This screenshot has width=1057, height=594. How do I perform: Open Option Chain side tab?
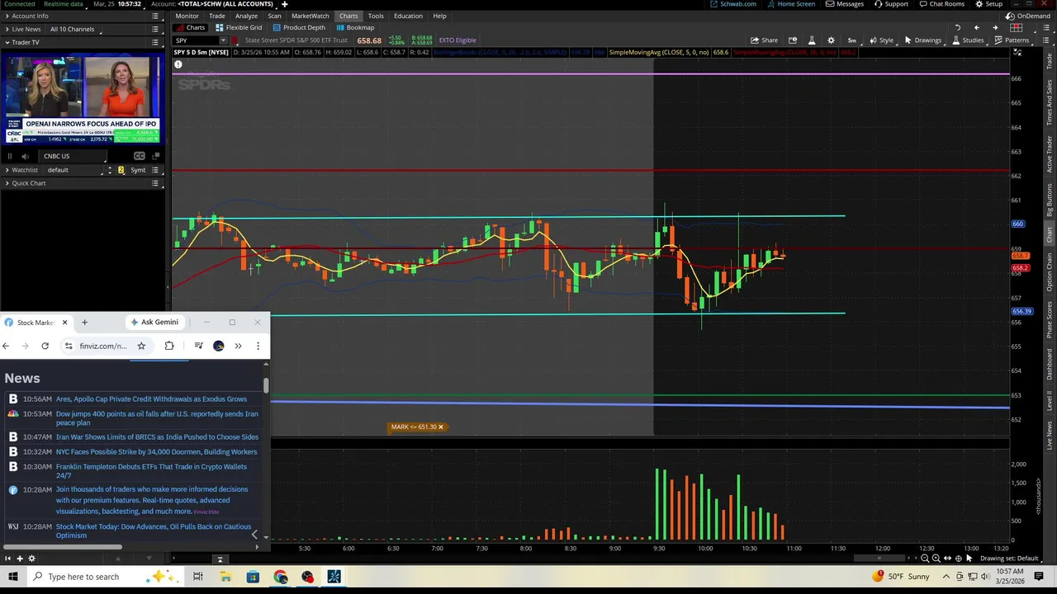pyautogui.click(x=1050, y=271)
